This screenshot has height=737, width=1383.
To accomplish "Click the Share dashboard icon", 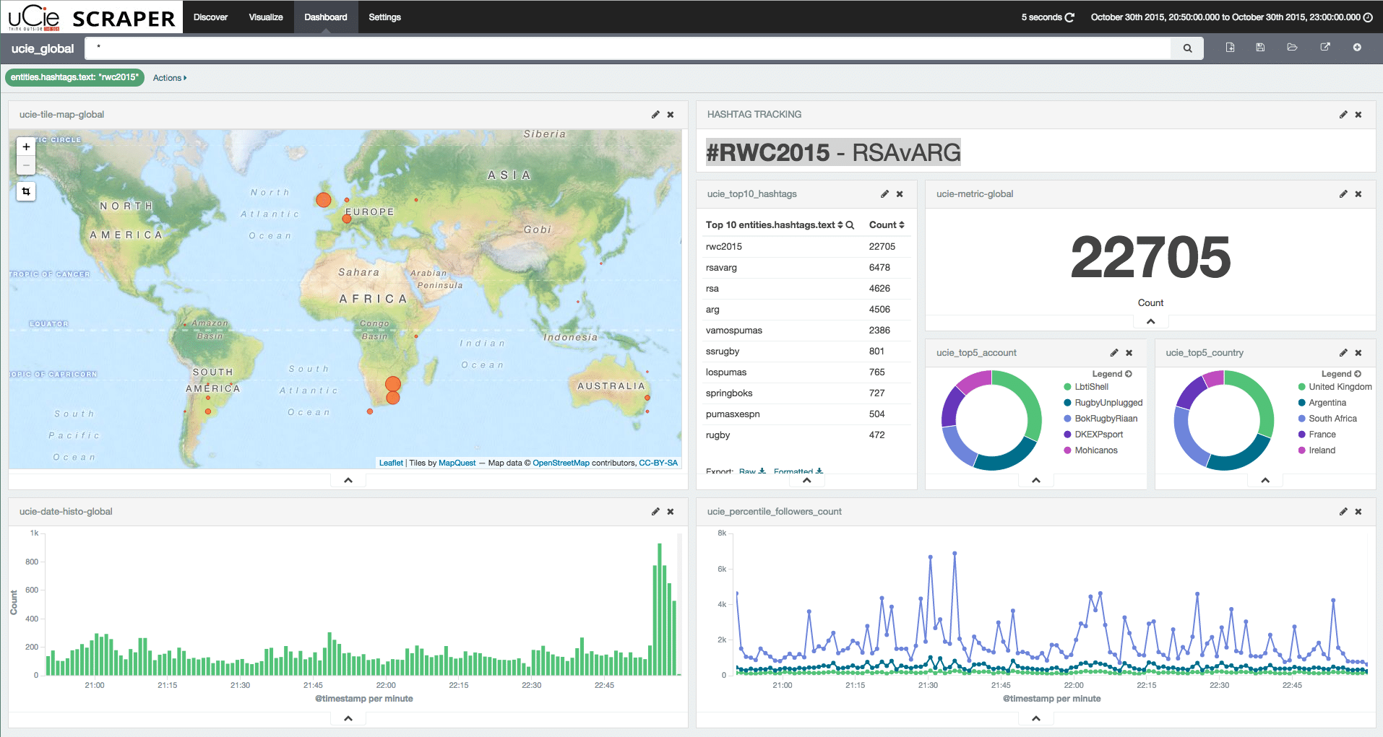I will tap(1324, 48).
